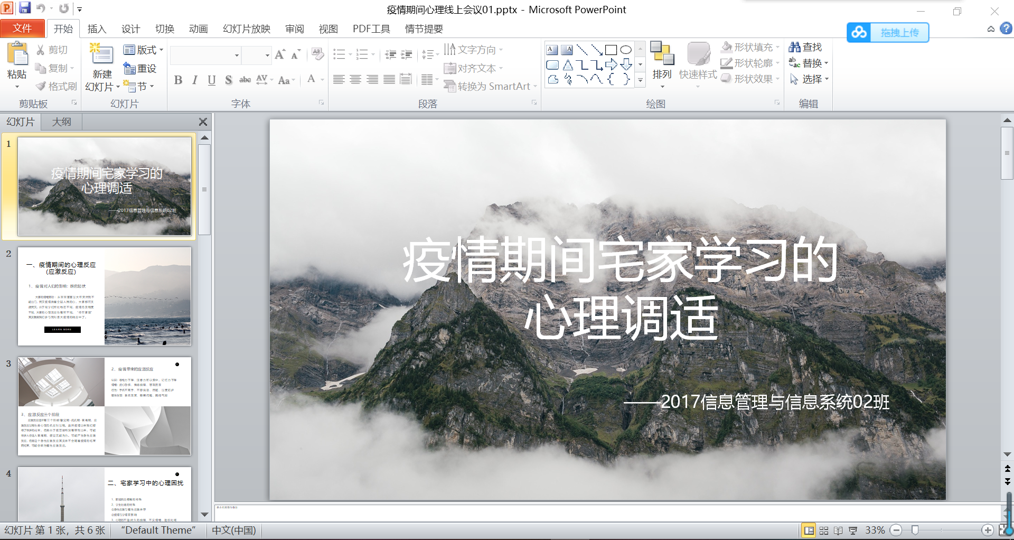Select the Oval shape in shapes gallery
Screen dimensions: 1014x540
coord(626,50)
